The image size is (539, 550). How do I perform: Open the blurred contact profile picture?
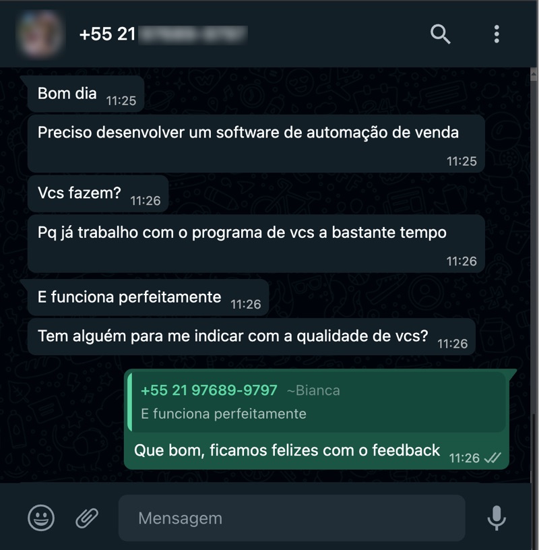[40, 34]
